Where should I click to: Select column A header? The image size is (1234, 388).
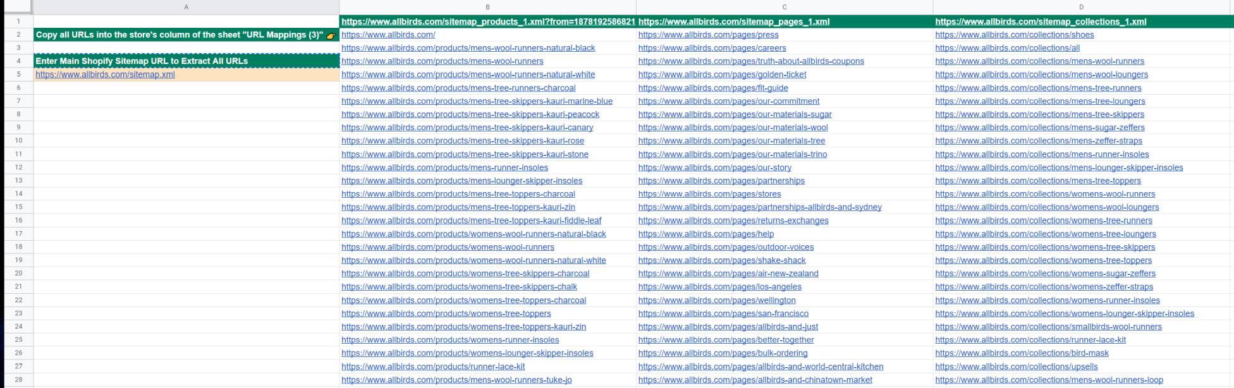tap(186, 7)
